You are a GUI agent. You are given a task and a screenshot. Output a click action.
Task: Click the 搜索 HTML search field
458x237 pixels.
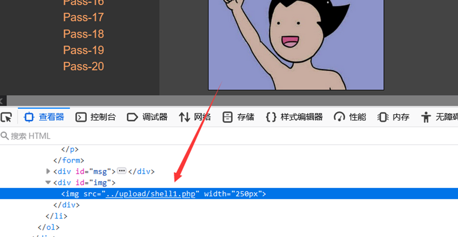(229, 136)
